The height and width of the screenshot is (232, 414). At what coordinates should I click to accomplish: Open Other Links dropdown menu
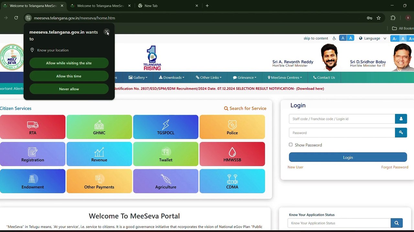(209, 77)
